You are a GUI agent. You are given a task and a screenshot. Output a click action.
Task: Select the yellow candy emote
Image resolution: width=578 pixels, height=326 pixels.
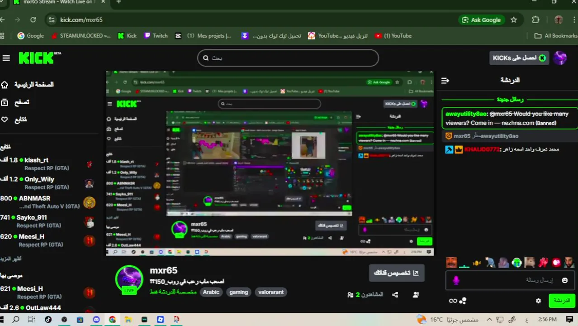pos(476,263)
